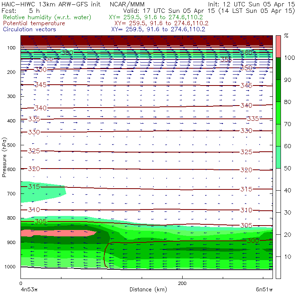Click the darkest green colorbar segment between 90 and 100
Viewport: 297px width, 297px height.
click(278, 69)
